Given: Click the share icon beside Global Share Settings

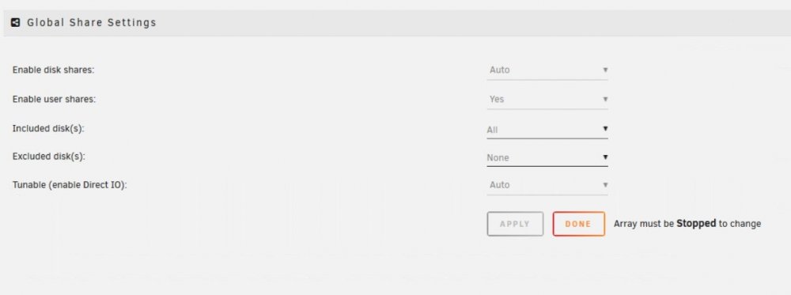Looking at the screenshot, I should 16,23.
